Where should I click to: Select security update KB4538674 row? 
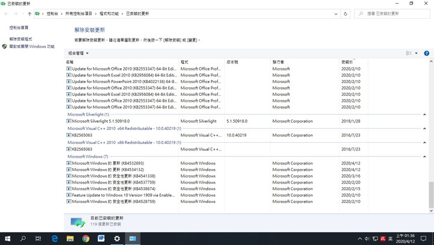coord(217,188)
